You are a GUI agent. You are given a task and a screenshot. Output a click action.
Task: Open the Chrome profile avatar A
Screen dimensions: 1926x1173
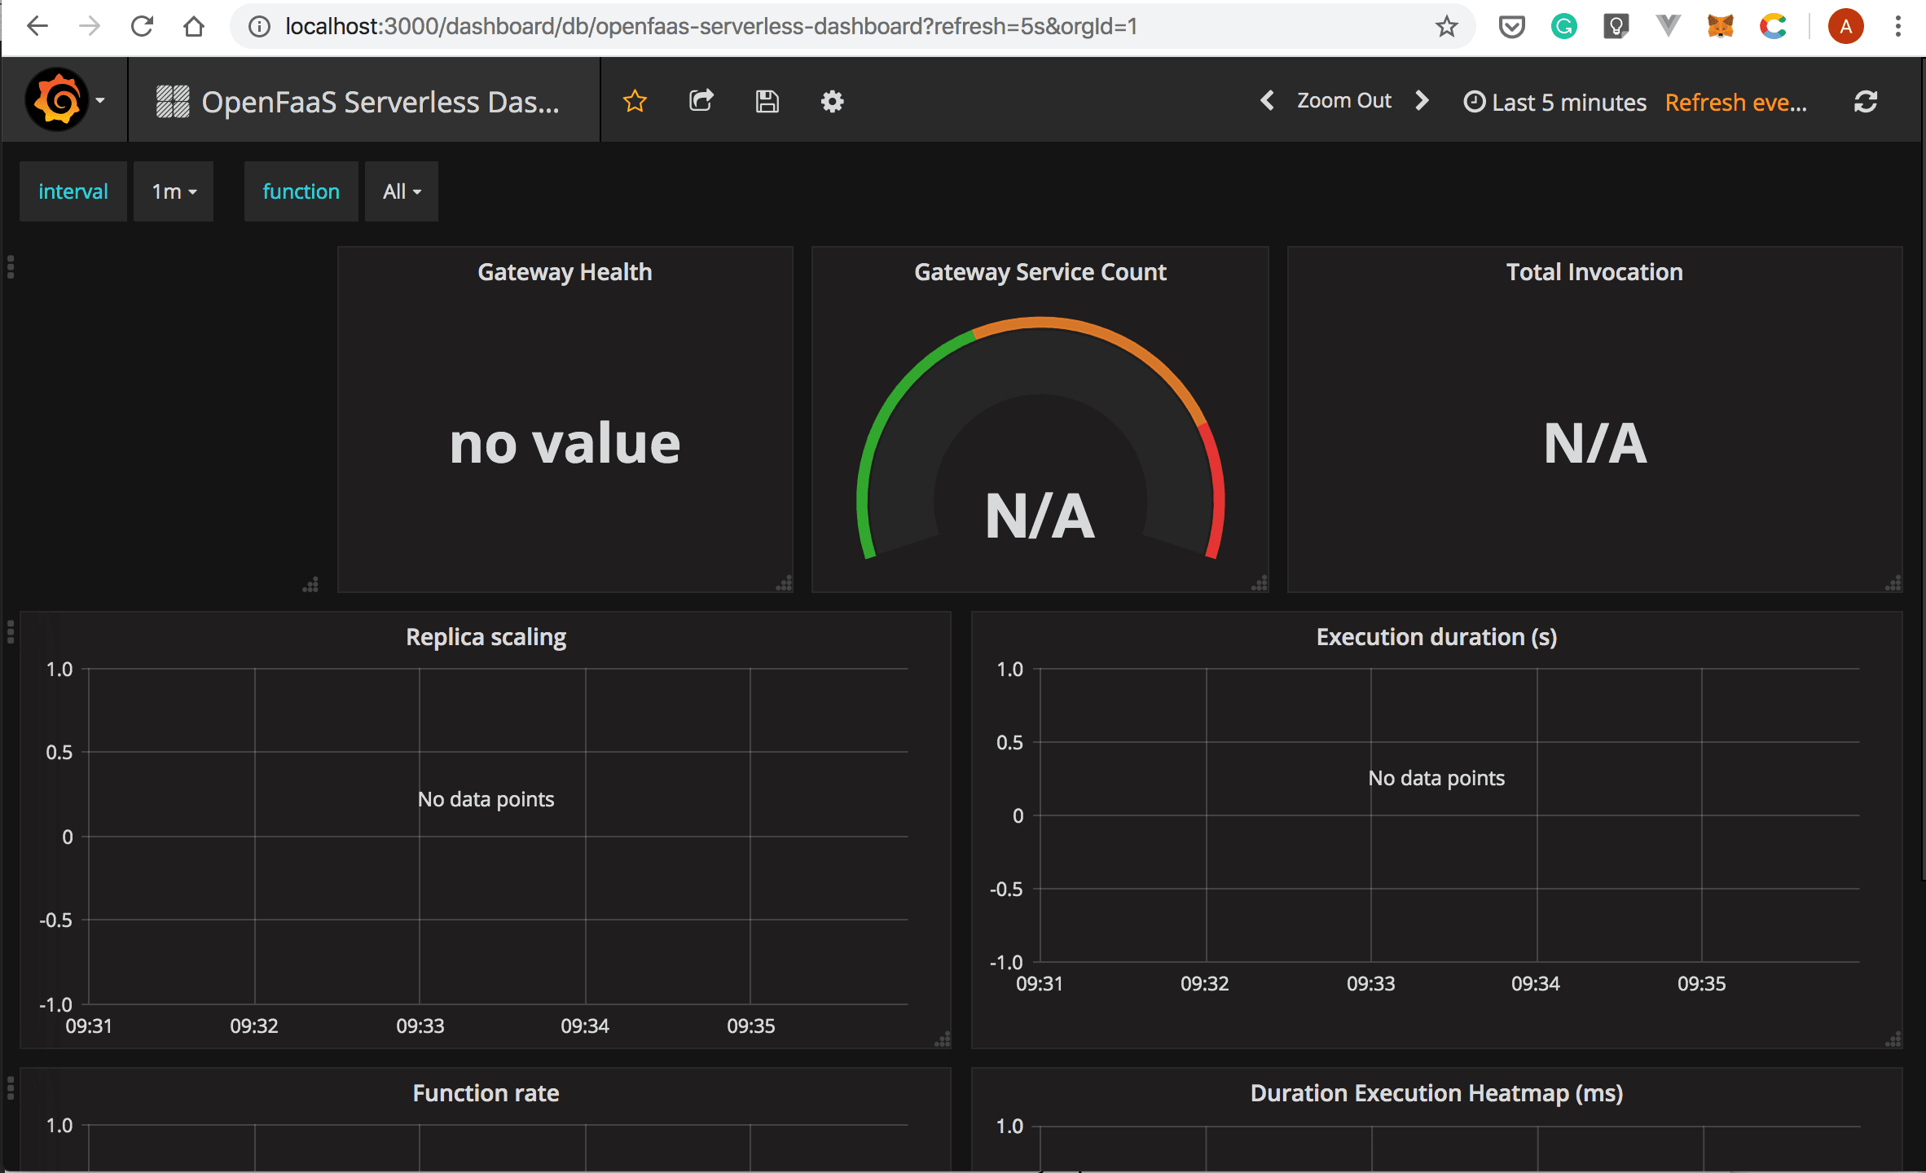click(x=1845, y=27)
